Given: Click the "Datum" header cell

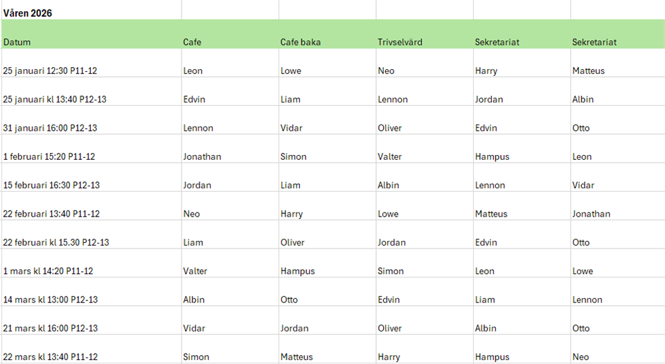Looking at the screenshot, I should coord(17,42).
